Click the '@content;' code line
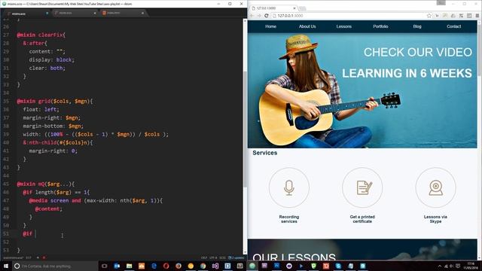The image size is (482, 271). [x=48, y=209]
